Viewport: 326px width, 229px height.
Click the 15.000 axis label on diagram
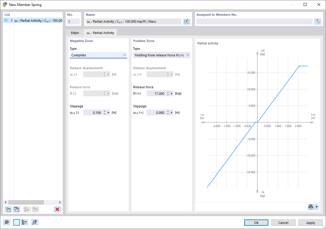251,73
